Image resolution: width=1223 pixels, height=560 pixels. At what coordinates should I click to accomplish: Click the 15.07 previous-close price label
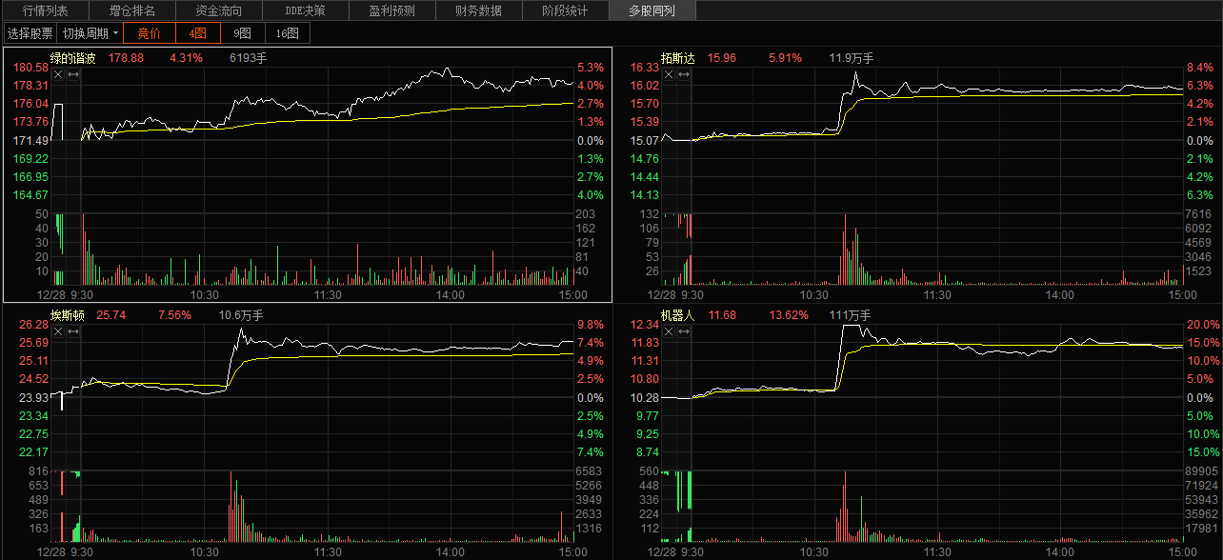[646, 140]
